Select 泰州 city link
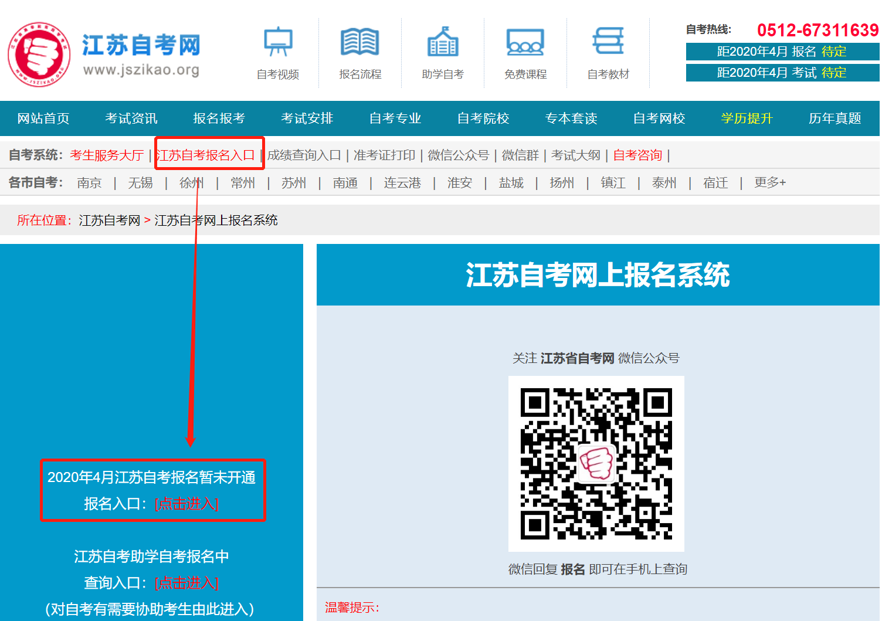This screenshot has height=621, width=882. [x=664, y=183]
